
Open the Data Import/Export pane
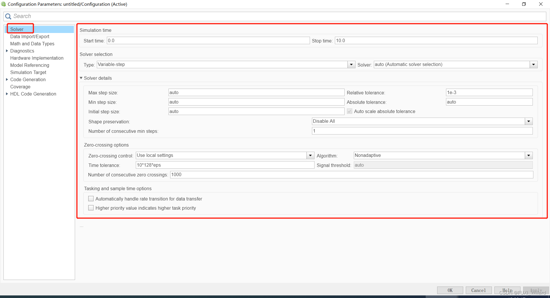pyautogui.click(x=30, y=36)
